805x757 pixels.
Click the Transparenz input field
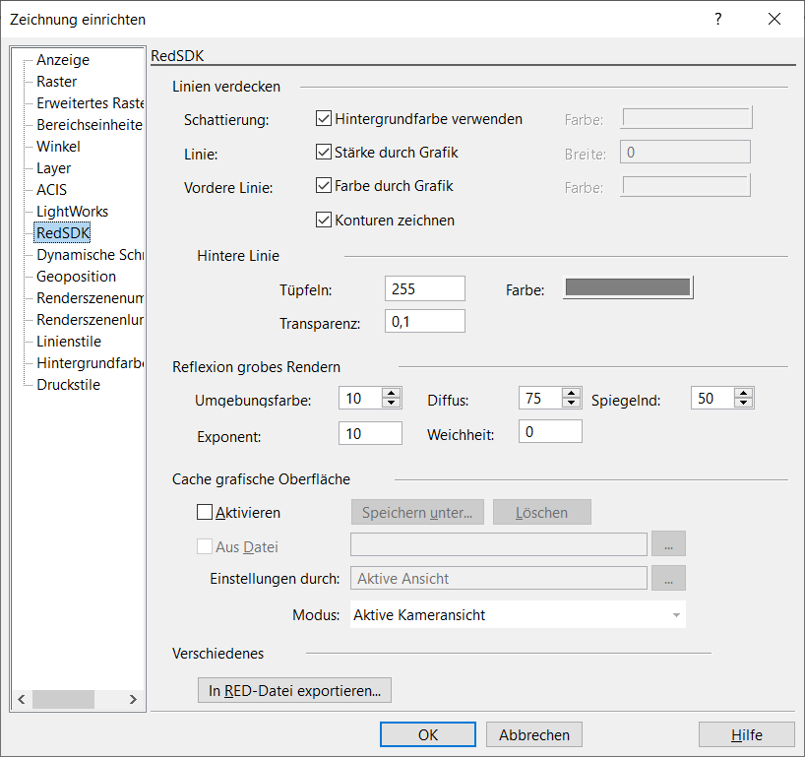[x=425, y=321]
